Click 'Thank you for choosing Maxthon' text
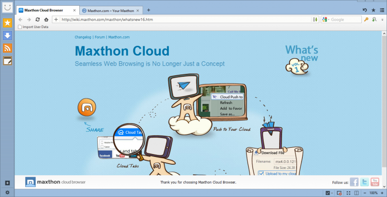This screenshot has width=387, height=197. point(198,183)
